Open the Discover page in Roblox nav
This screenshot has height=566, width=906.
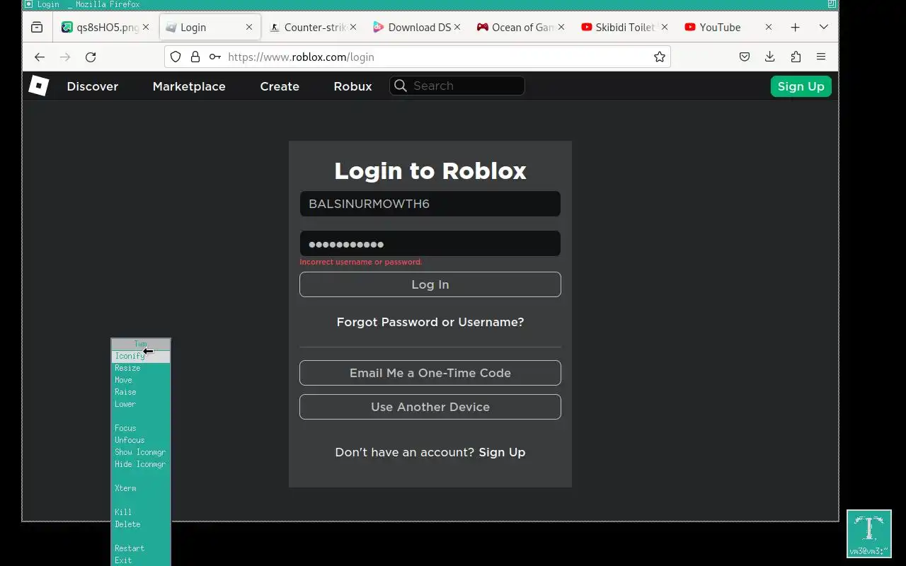[x=93, y=86]
